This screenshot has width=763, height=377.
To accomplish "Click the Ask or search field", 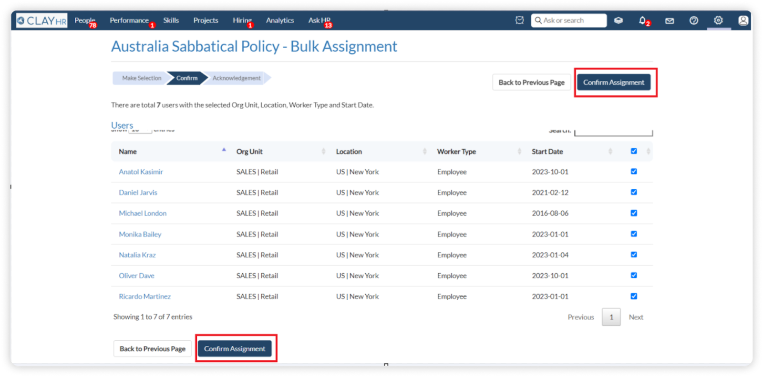I will point(569,20).
